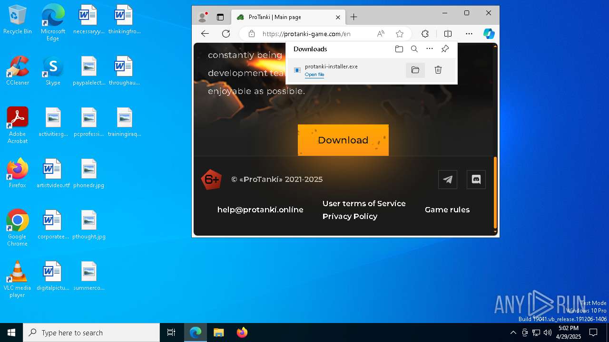Select CCleaner desktop shortcut
The width and height of the screenshot is (609, 342).
18,71
